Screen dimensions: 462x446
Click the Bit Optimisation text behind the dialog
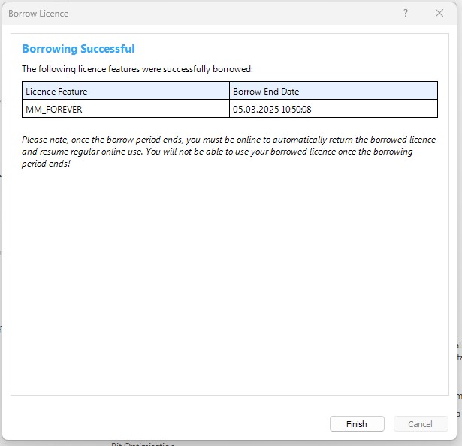tap(143, 443)
